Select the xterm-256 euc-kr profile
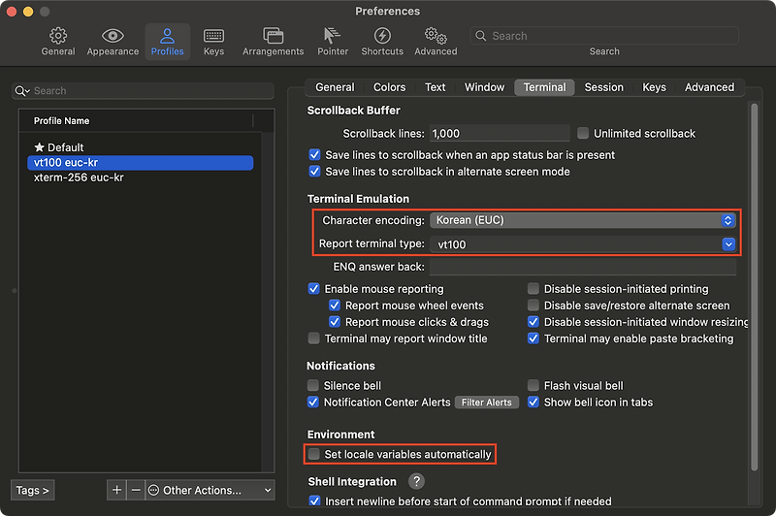The height and width of the screenshot is (516, 776). click(141, 177)
